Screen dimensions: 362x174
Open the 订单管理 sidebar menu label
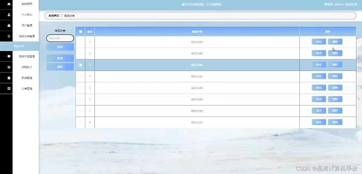[27, 88]
